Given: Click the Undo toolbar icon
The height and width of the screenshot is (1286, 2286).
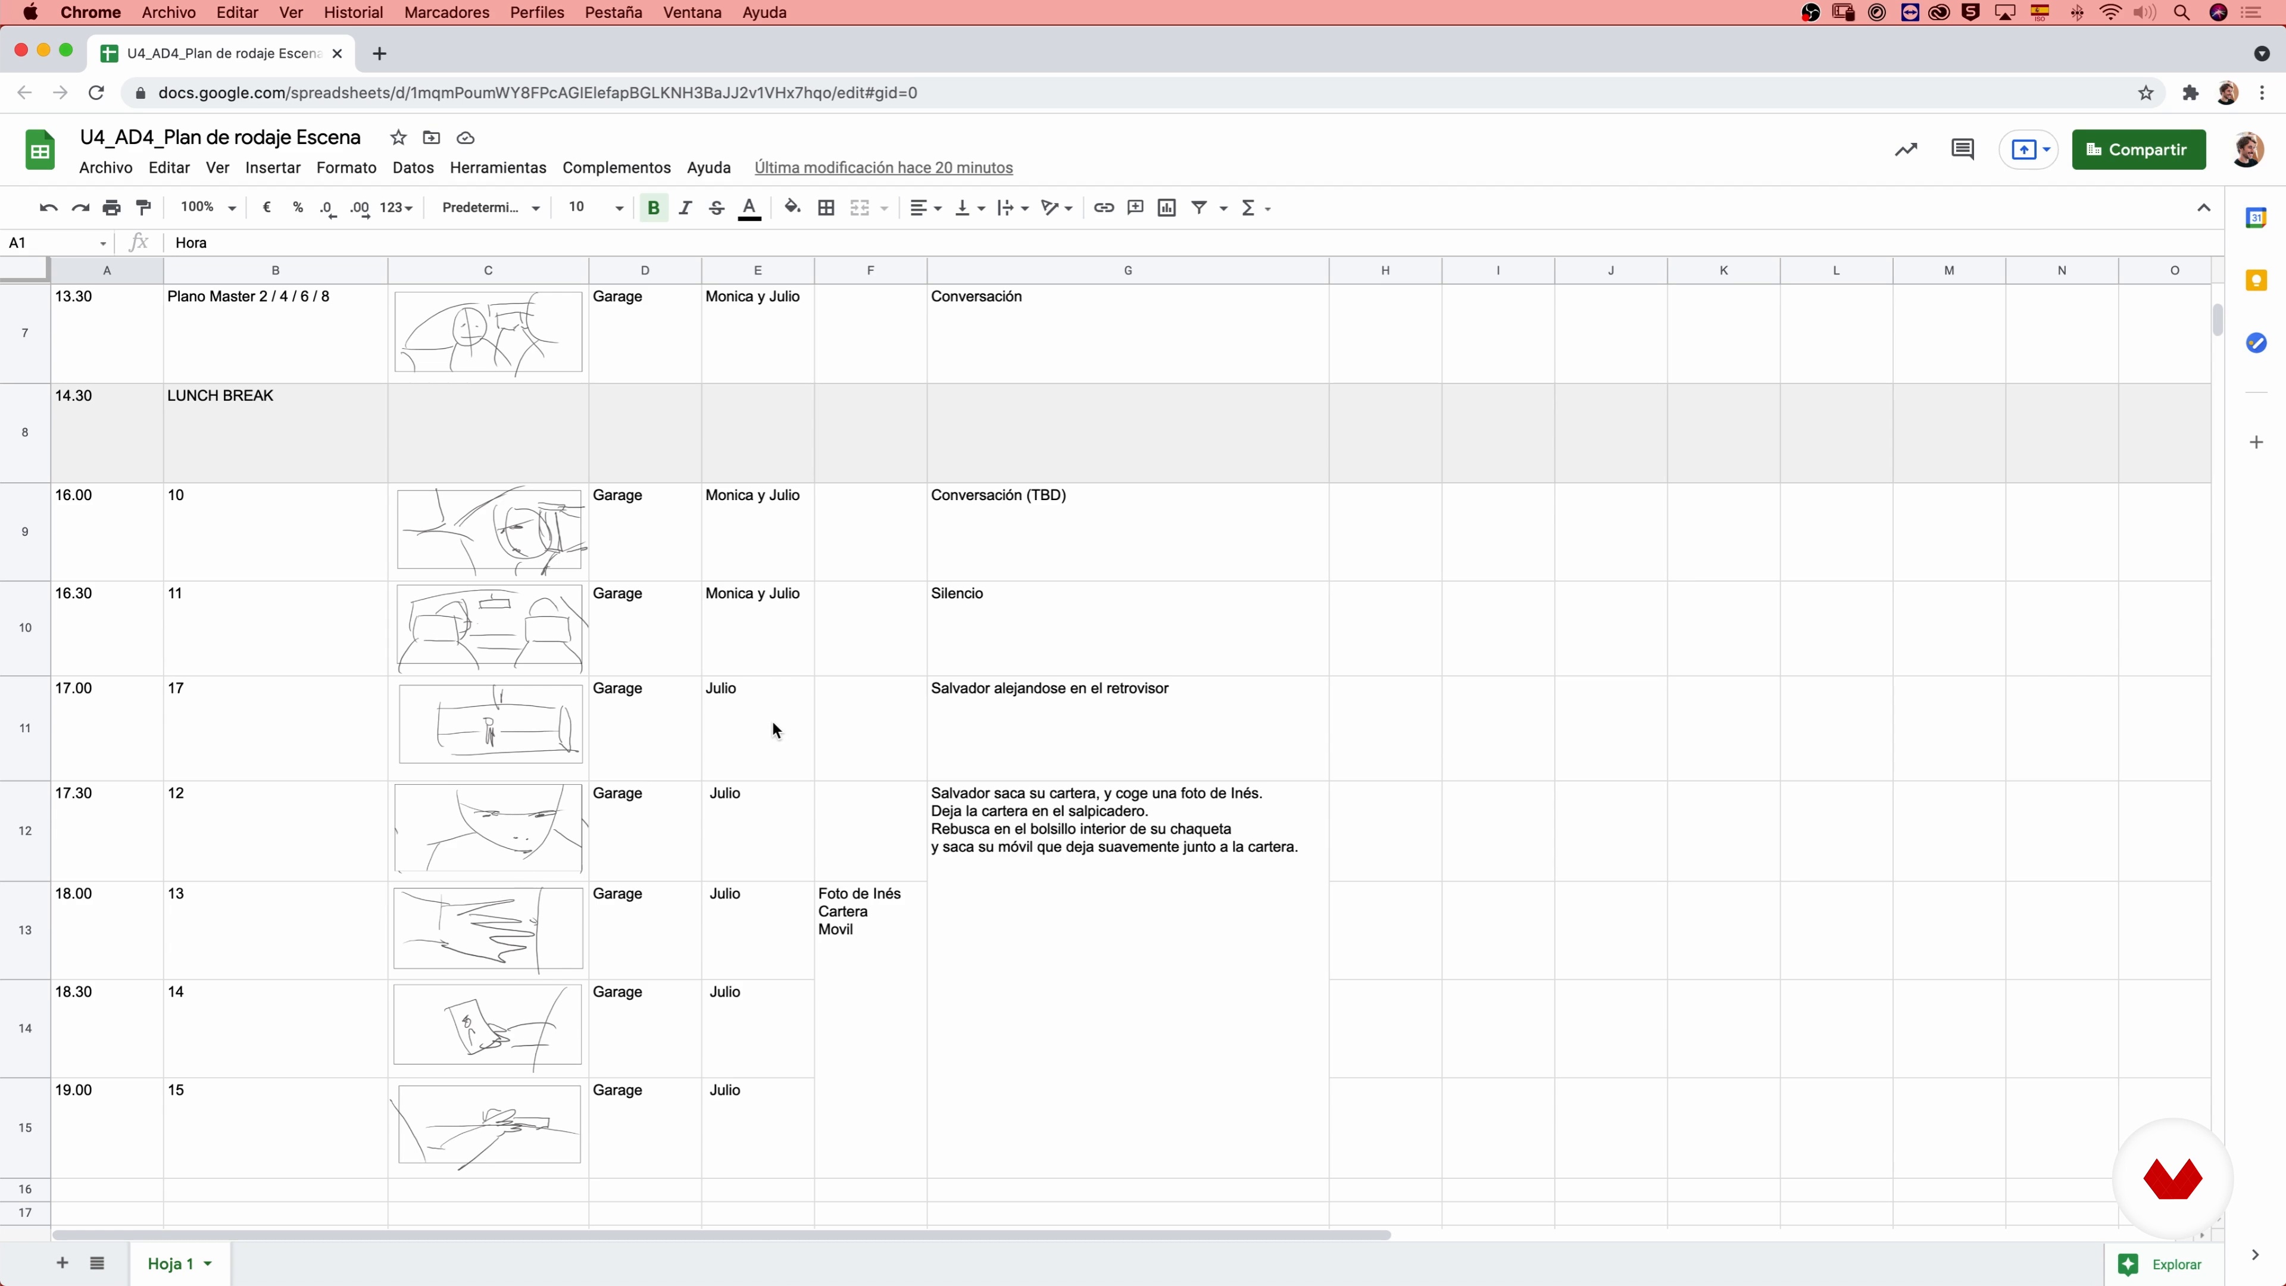Looking at the screenshot, I should pos(48,208).
